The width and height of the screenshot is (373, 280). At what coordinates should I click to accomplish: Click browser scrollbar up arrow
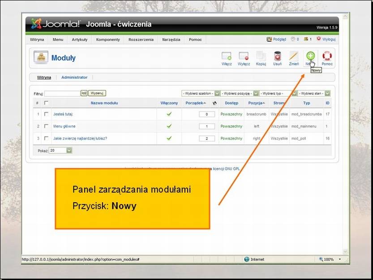(x=345, y=16)
